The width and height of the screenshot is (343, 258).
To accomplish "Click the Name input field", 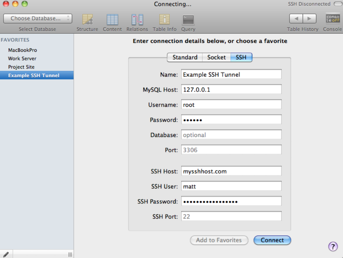I will coord(231,75).
